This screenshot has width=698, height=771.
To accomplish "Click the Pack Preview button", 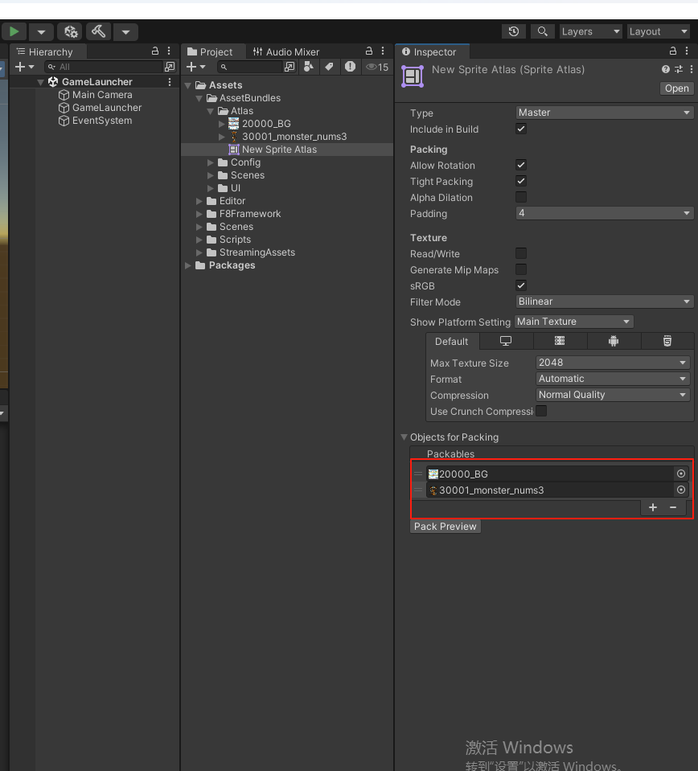I will coord(445,526).
